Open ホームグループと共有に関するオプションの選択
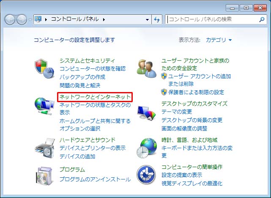Viewport: 271px width, 198px height. 95,125
